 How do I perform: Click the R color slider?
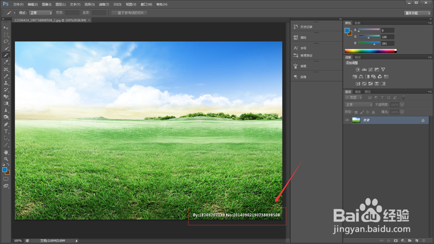point(369,30)
